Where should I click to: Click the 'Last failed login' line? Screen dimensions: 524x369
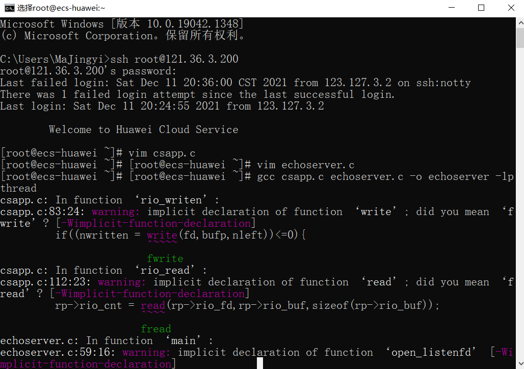(x=235, y=83)
